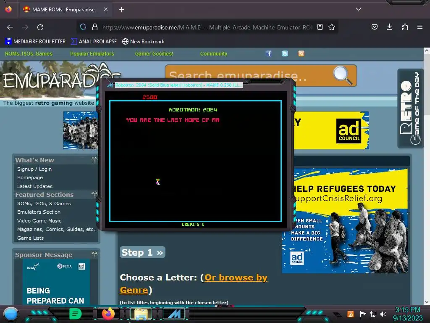Open the Video Game Music link
This screenshot has width=430, height=323.
39,221
